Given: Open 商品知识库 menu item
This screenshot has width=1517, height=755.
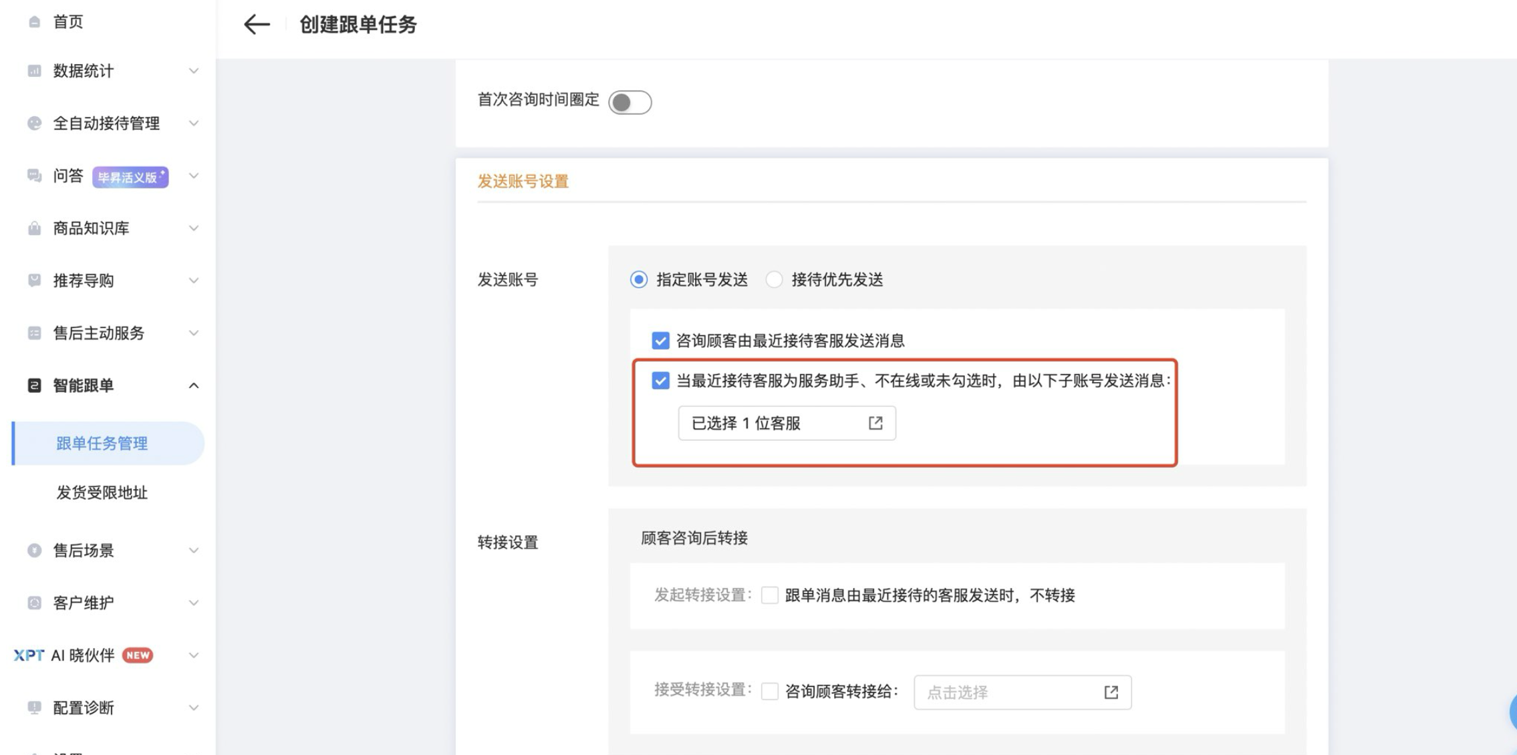Looking at the screenshot, I should tap(91, 229).
